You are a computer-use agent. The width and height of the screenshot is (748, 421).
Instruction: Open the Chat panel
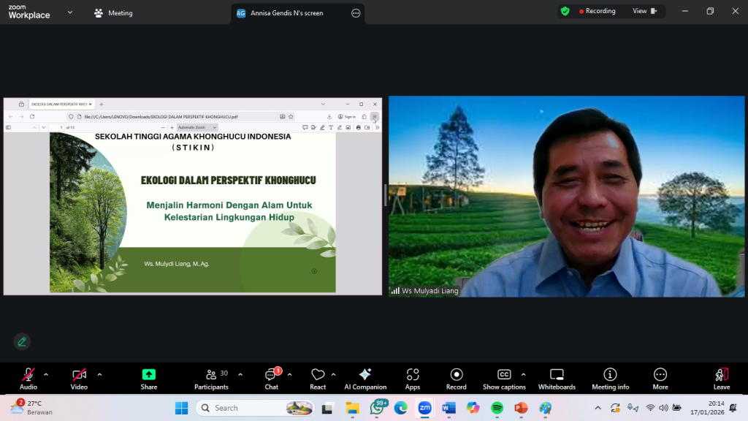coord(272,378)
